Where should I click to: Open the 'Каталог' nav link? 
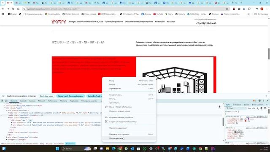coord(170,22)
